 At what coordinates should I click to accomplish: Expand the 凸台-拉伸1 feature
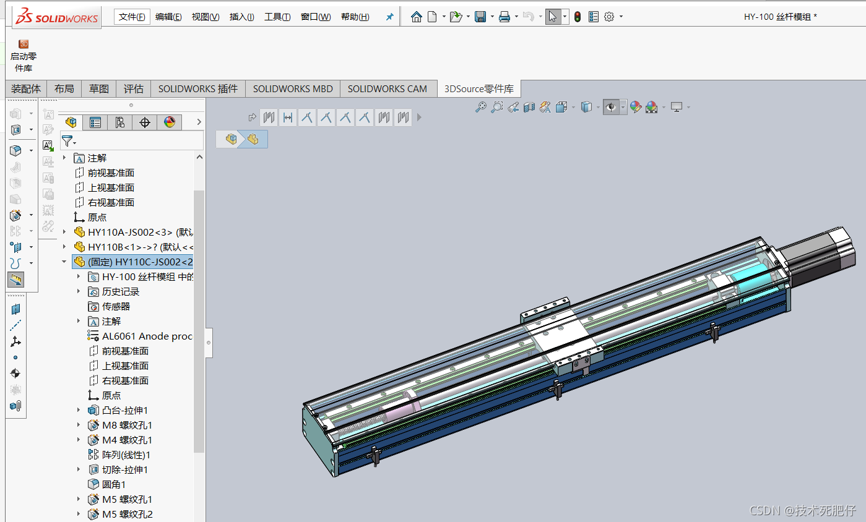coord(79,410)
